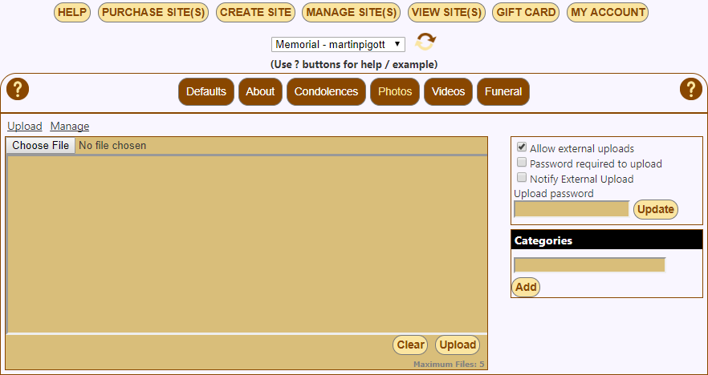Enable Password required to upload

[x=522, y=163]
